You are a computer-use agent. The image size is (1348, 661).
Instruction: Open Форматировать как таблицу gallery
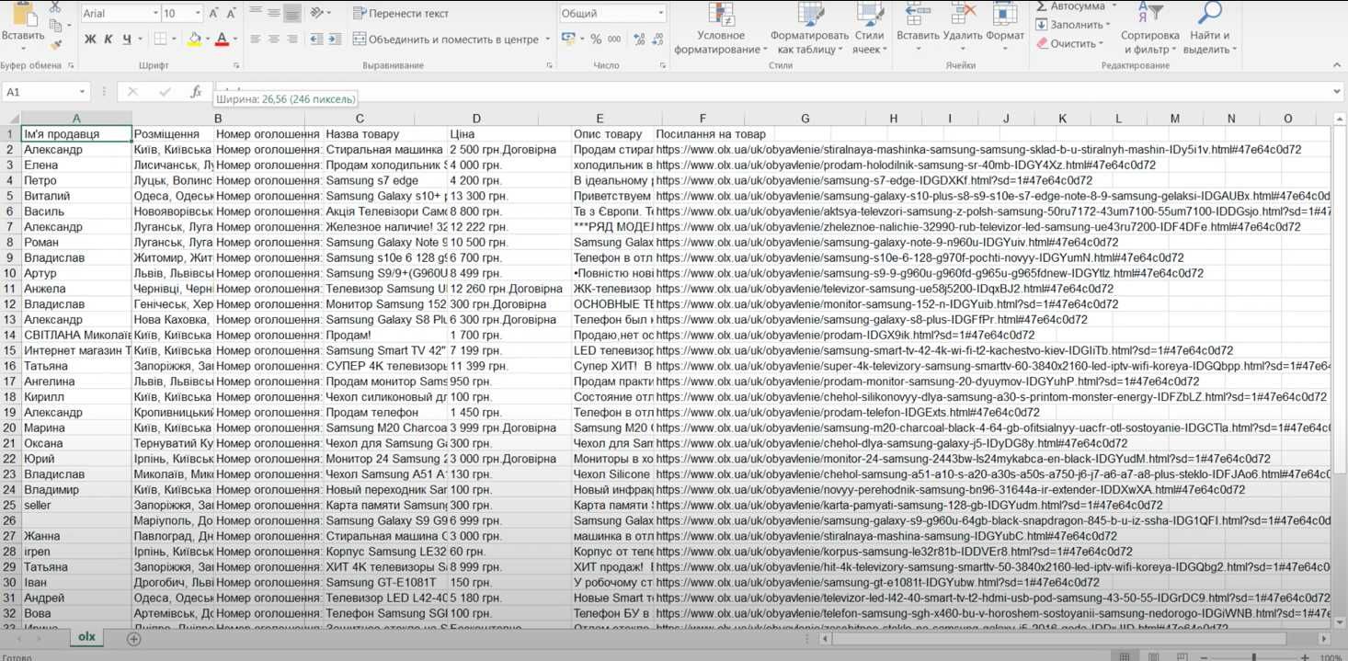click(809, 29)
